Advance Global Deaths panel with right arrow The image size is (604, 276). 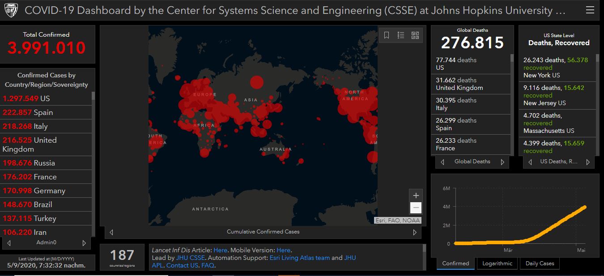[502, 162]
